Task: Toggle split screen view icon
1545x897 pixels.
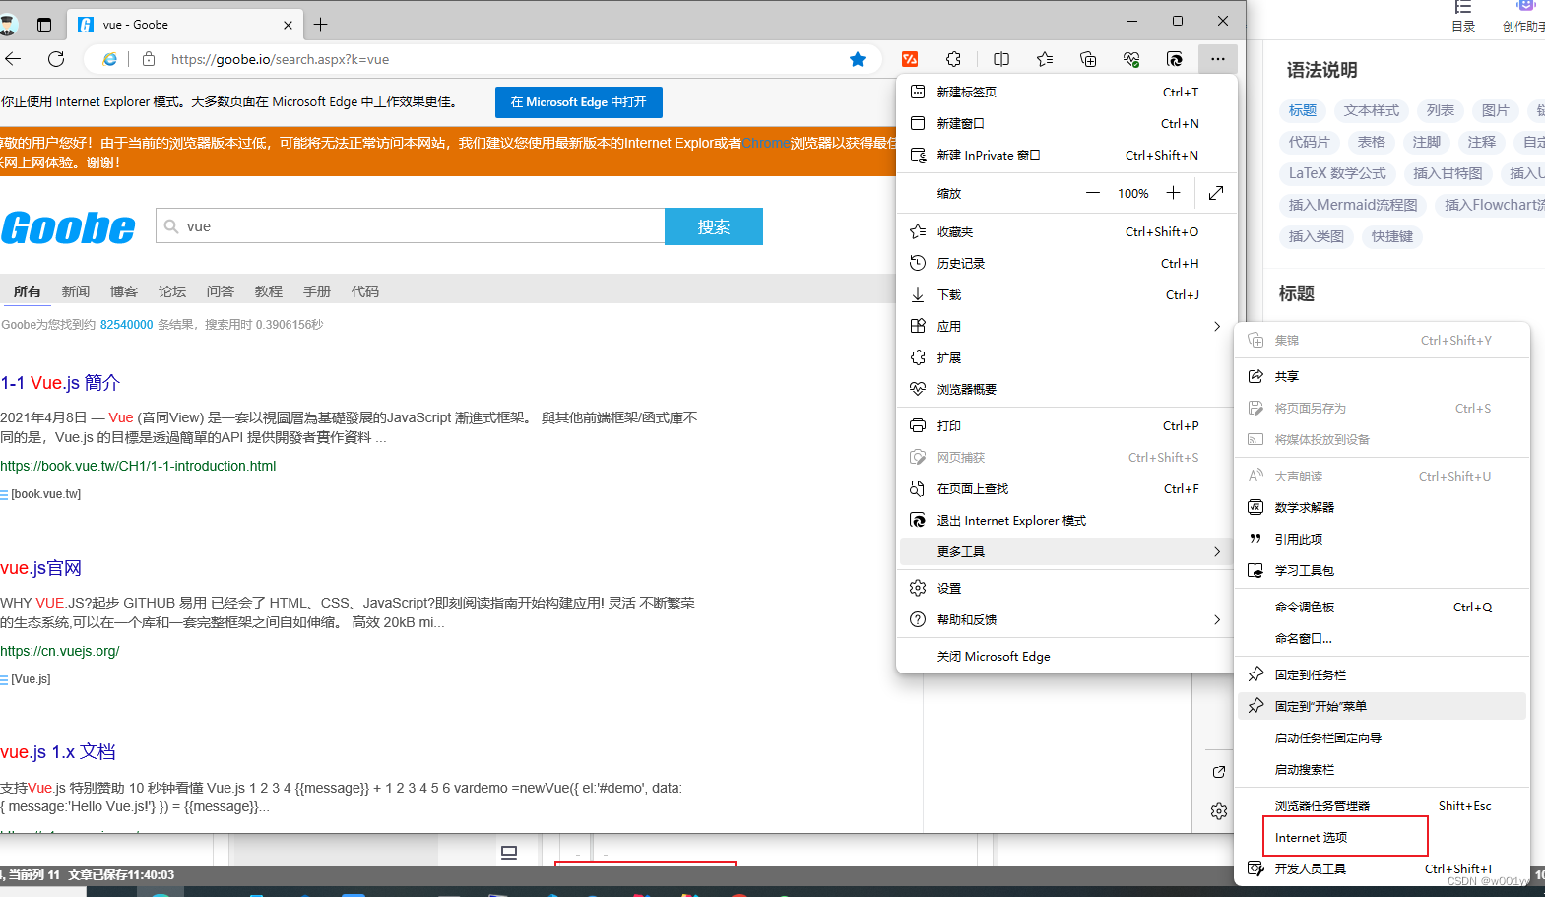Action: coord(1001,59)
